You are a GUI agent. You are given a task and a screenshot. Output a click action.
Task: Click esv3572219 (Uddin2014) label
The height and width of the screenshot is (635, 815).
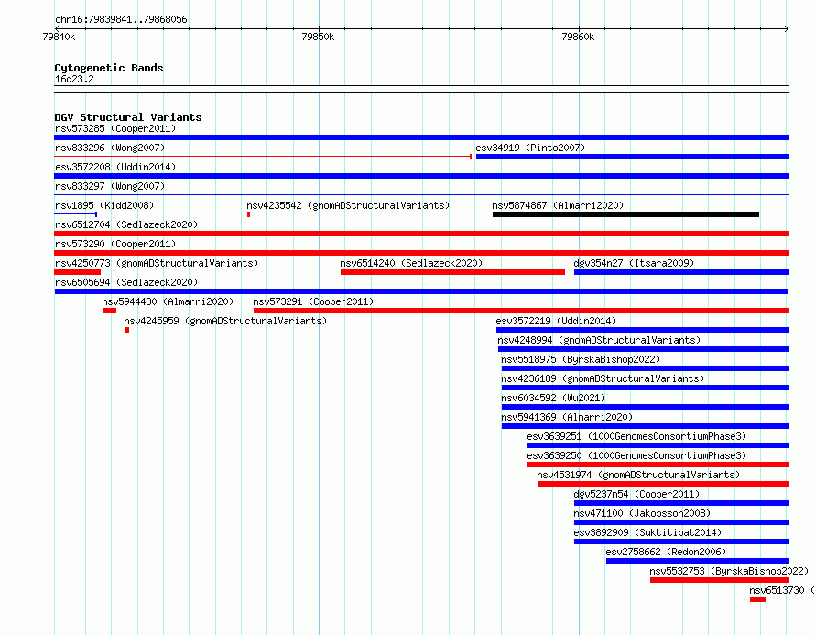point(556,321)
